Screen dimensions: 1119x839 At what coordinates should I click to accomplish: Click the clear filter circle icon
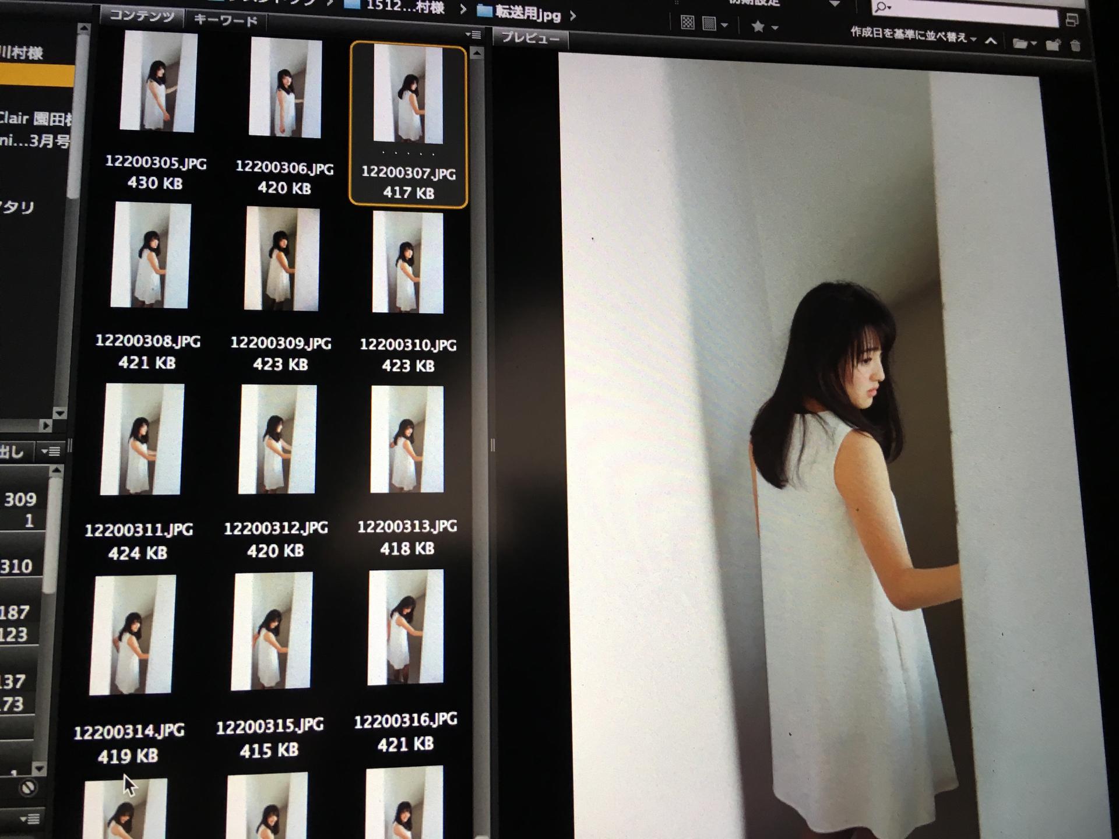(x=27, y=788)
